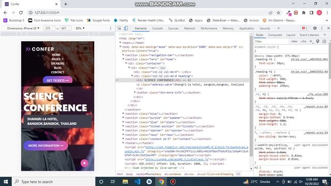
Task: Open the 80% zoom dropdown
Action: point(80,28)
